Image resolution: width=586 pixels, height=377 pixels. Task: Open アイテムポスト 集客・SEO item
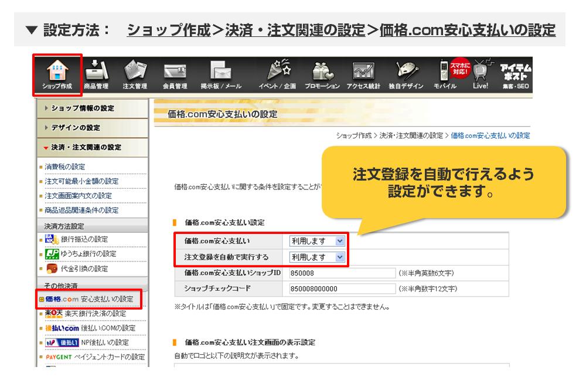click(x=516, y=76)
